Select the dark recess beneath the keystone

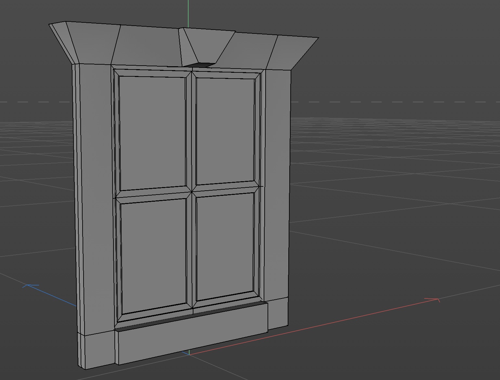[200, 65]
